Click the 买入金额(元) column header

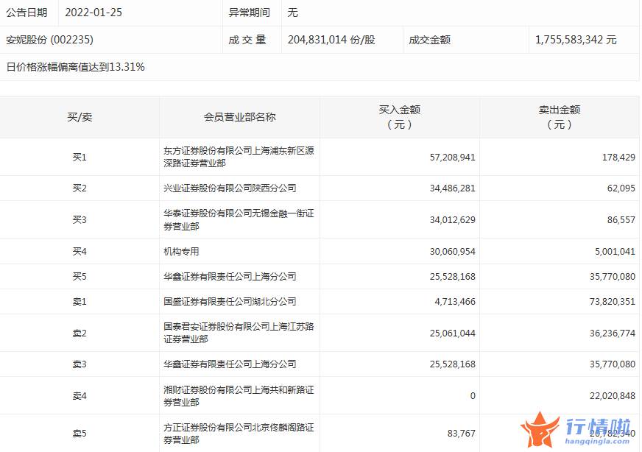[400, 117]
